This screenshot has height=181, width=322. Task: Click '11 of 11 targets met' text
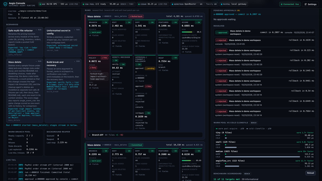[227, 179]
